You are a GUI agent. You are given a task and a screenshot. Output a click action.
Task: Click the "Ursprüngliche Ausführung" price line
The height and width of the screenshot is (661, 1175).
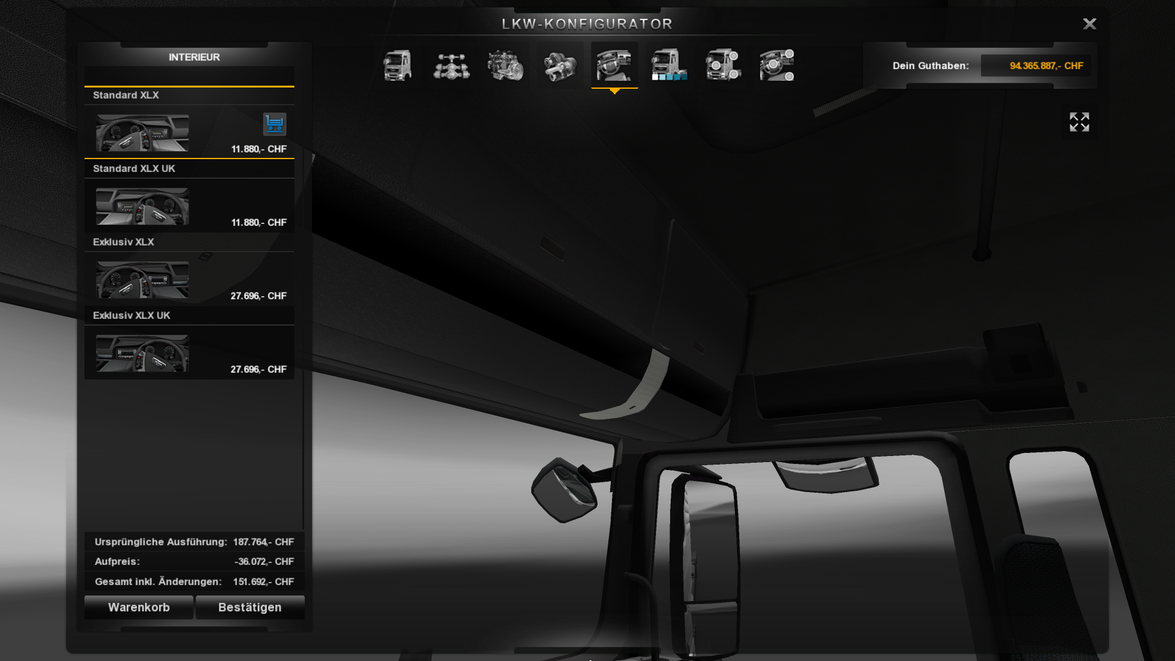195,542
